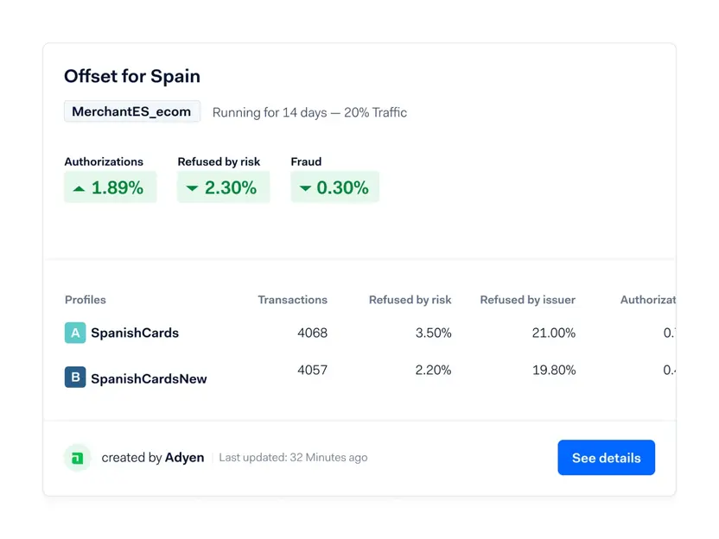Click the 0.30% fraud value

342,187
